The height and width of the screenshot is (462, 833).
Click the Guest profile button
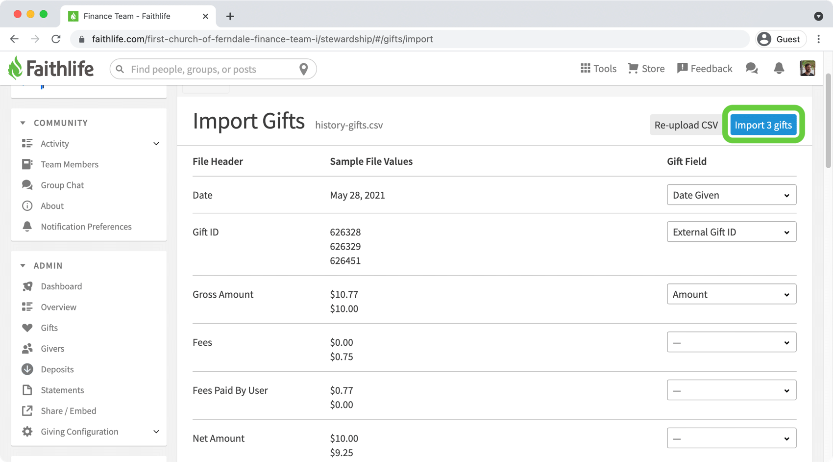click(781, 39)
